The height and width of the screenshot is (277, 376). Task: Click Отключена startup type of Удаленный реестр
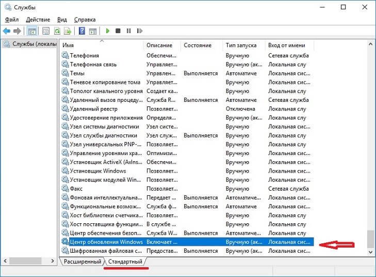click(240, 109)
